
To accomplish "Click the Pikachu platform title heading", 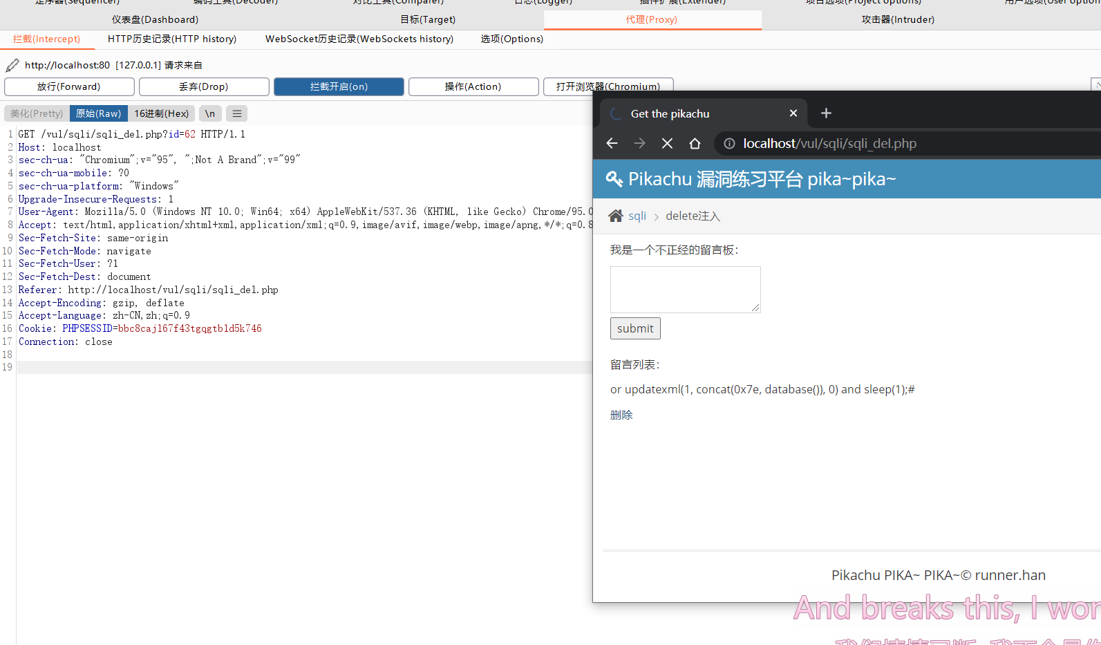I will (x=762, y=179).
